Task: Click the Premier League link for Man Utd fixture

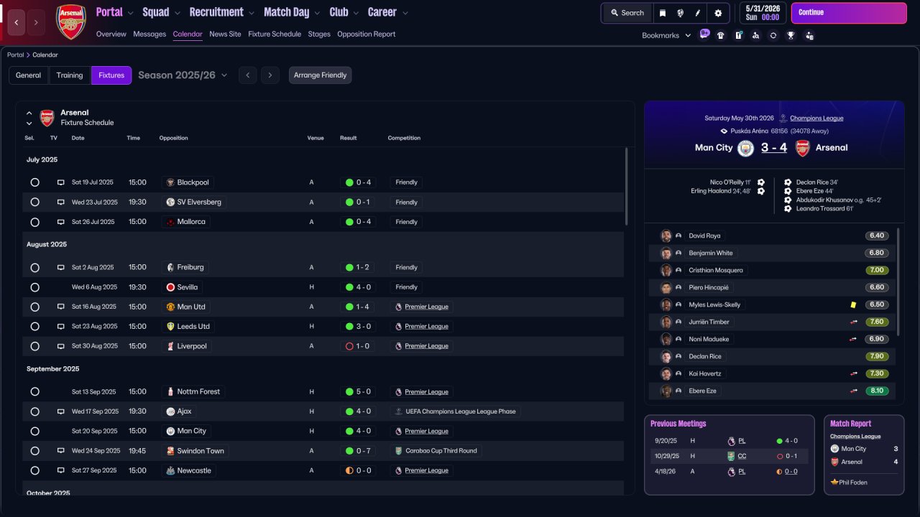Action: pos(426,307)
